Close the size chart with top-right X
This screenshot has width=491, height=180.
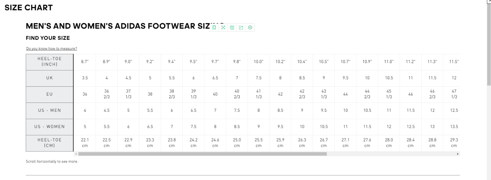coord(489,1)
